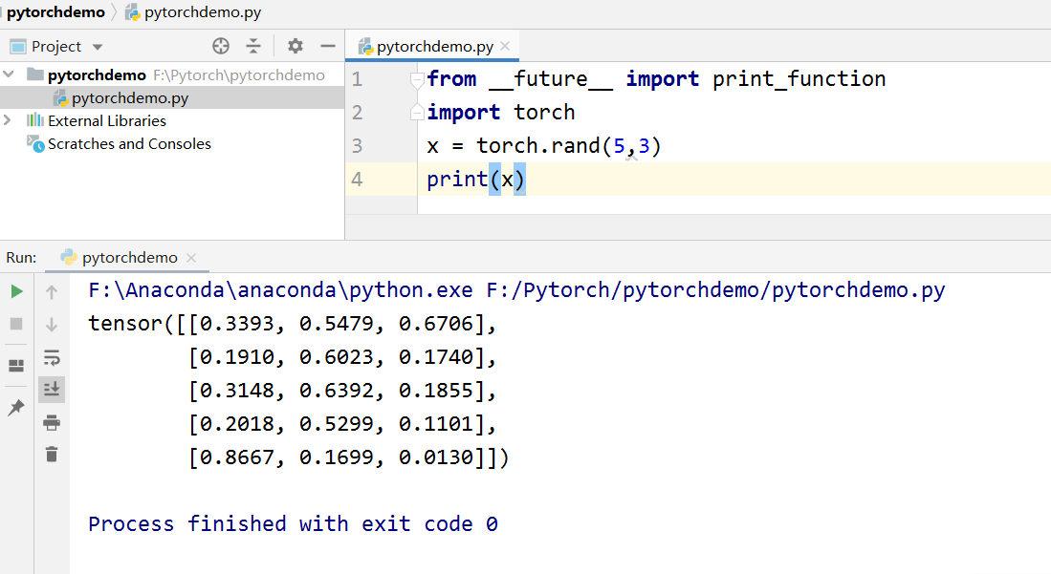
Task: Click on 'print_function' in line 1
Action: pos(799,79)
